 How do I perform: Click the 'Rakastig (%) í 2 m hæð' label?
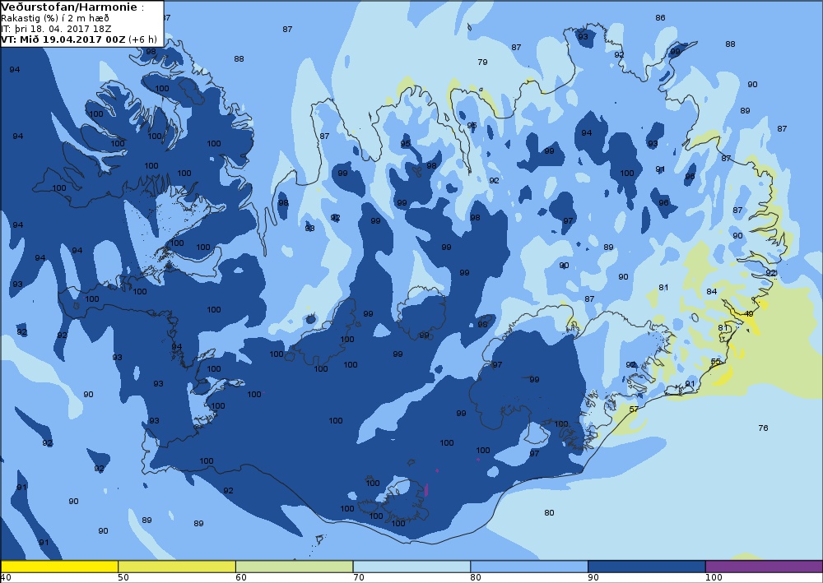point(55,18)
